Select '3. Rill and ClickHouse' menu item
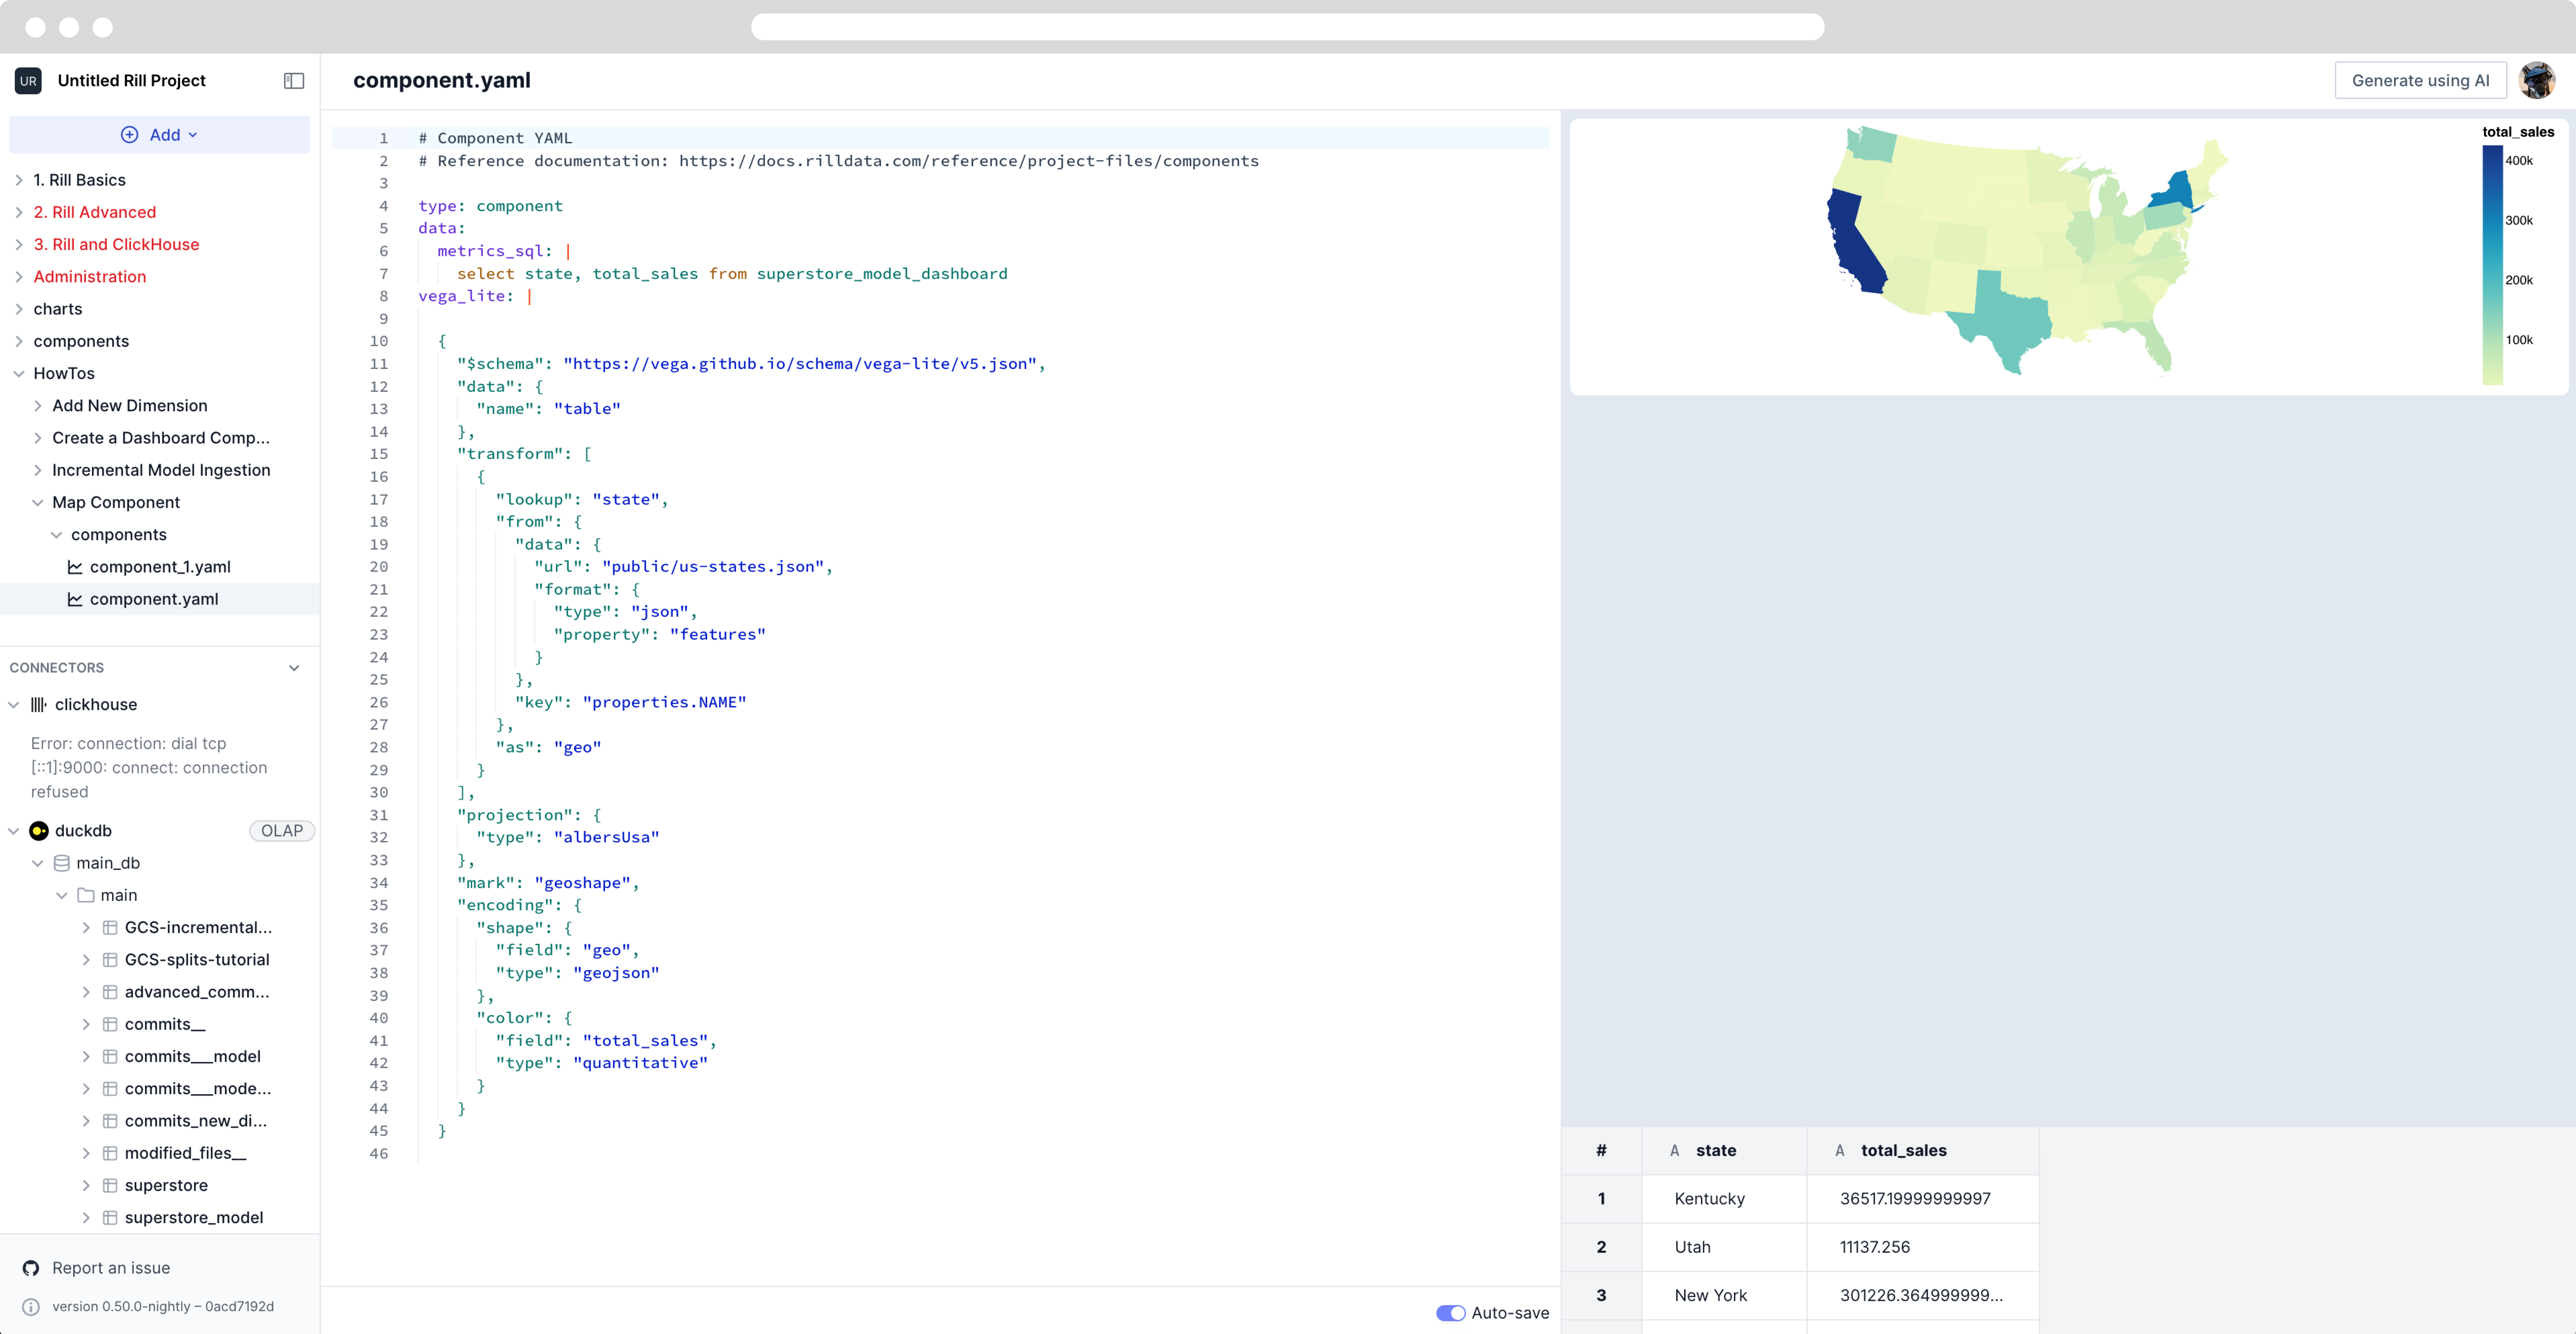The image size is (2576, 1334). coord(116,243)
